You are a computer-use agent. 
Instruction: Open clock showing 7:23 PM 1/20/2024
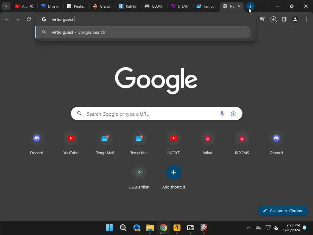pos(291,228)
